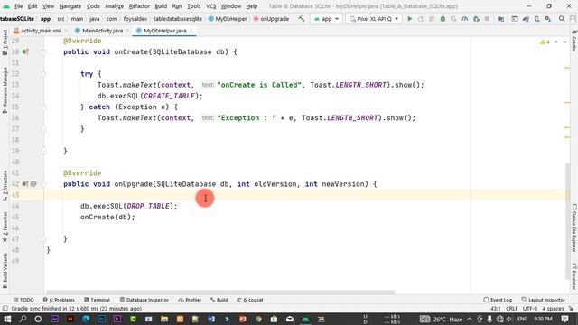Click the PowerPoint taskbar icon
The height and width of the screenshot is (325, 578).
(243, 319)
